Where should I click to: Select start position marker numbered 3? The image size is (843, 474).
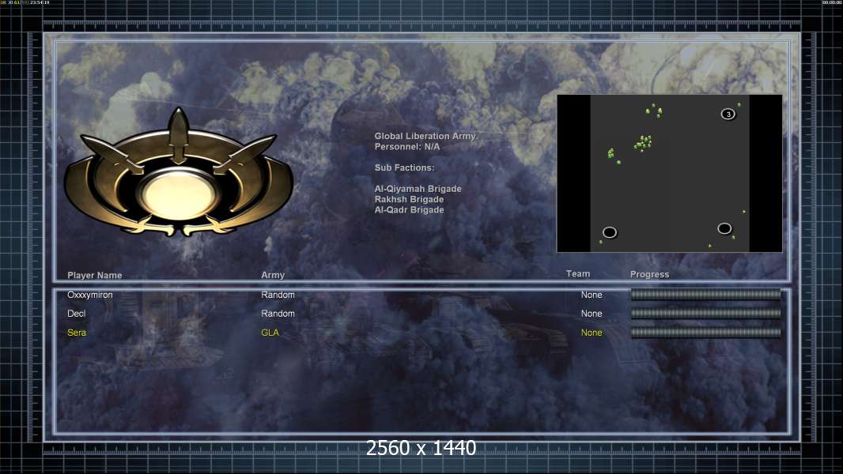[x=728, y=114]
